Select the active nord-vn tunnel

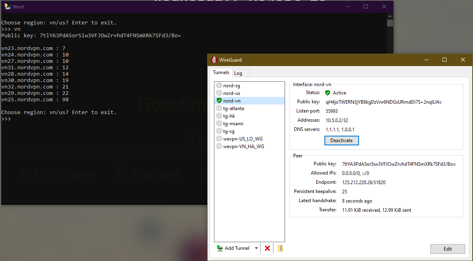pos(249,101)
